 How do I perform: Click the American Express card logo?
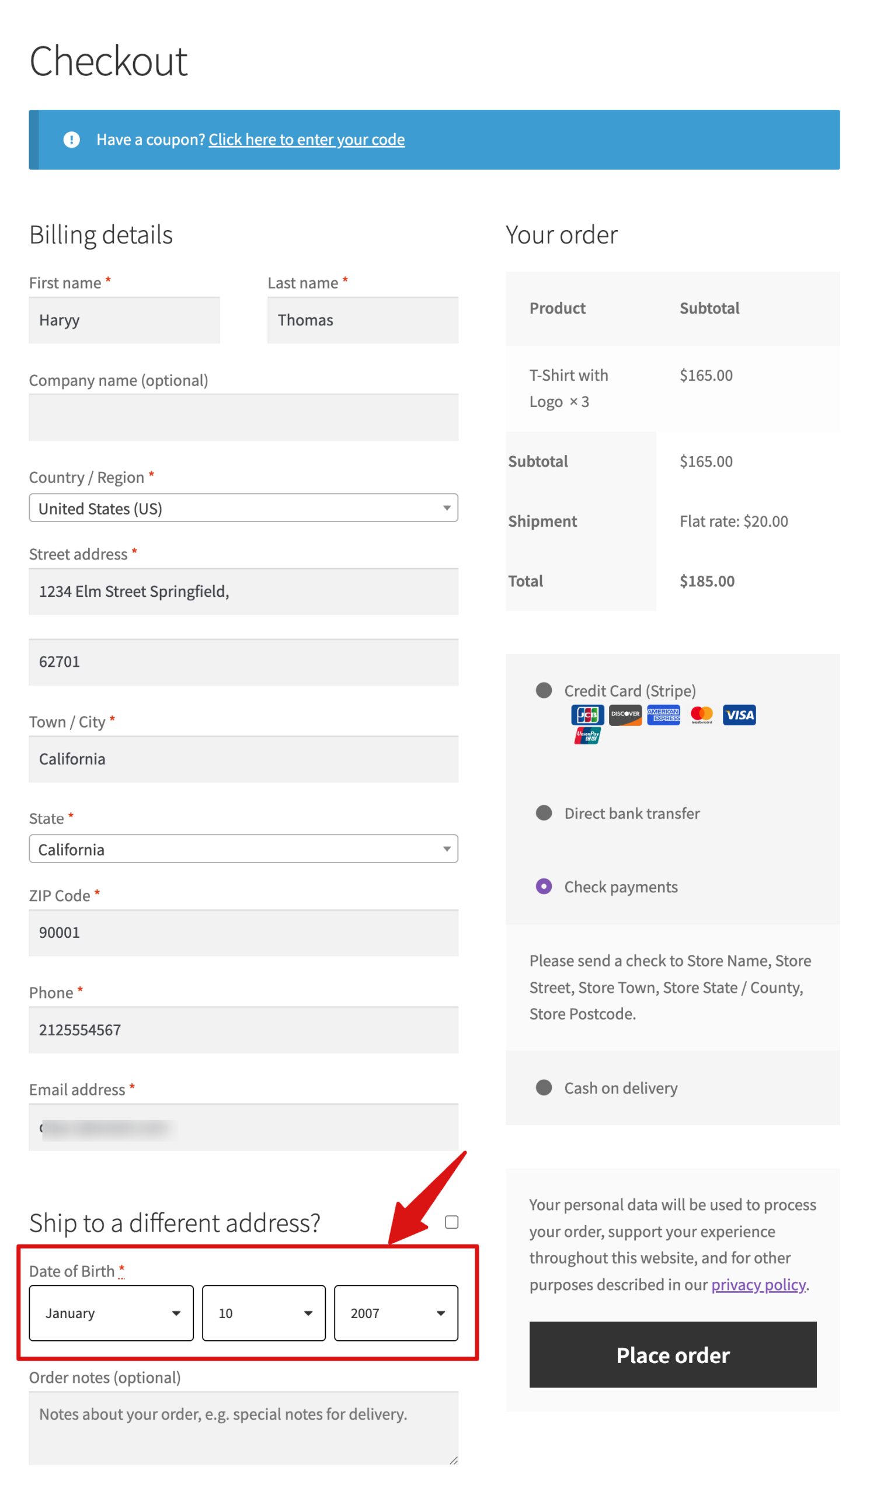point(663,715)
